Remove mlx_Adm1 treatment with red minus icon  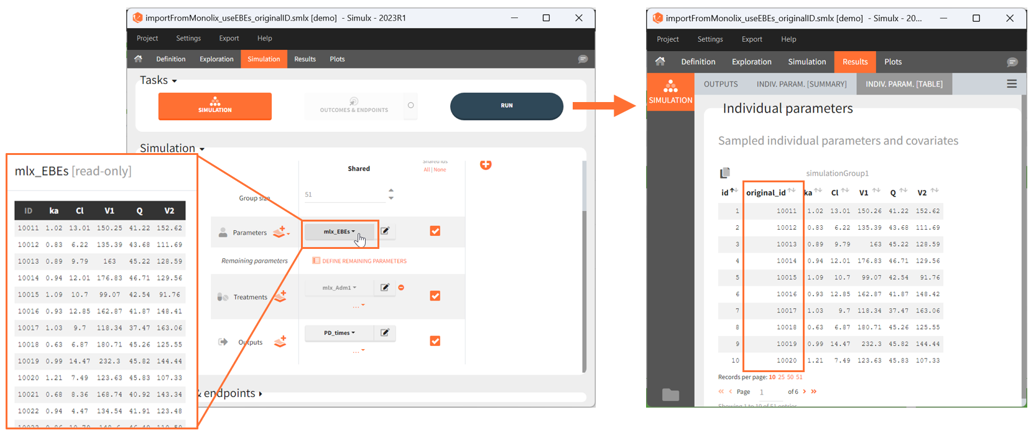[401, 288]
